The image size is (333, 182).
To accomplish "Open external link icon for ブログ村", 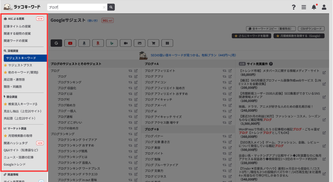I will pos(136,99).
